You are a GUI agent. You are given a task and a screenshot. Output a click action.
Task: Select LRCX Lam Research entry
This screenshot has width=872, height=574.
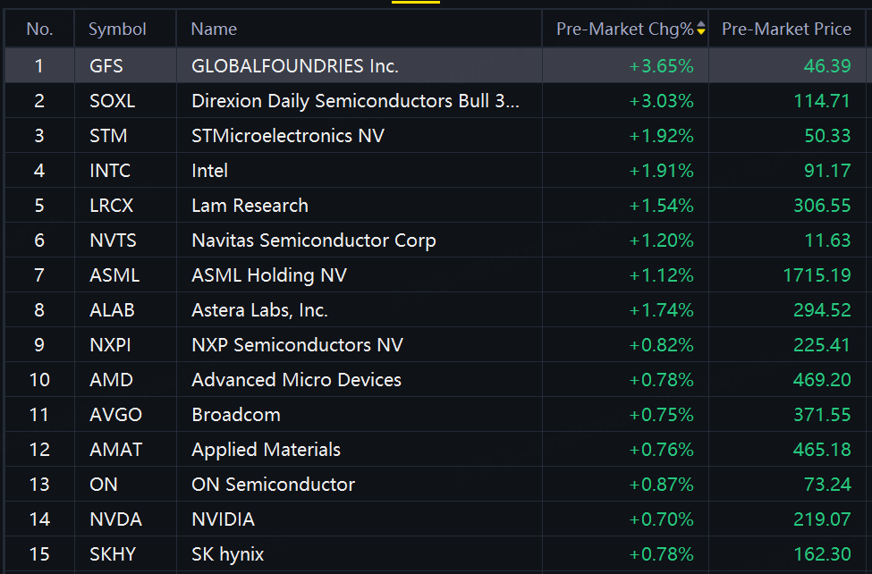tap(436, 206)
